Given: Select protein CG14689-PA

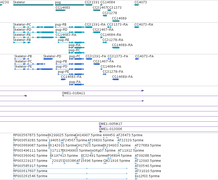Looking at the screenshot, I should 122,77.
